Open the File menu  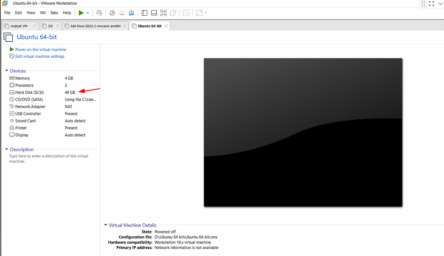7,13
